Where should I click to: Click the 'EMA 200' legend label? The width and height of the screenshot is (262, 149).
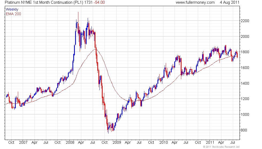[13, 14]
